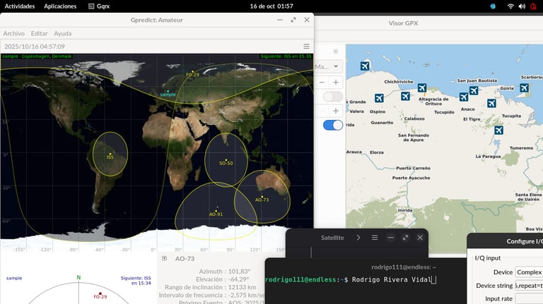Screen dimensions: 543x304
Task: Click the red battery status icon
Action: pyautogui.click(x=533, y=6)
